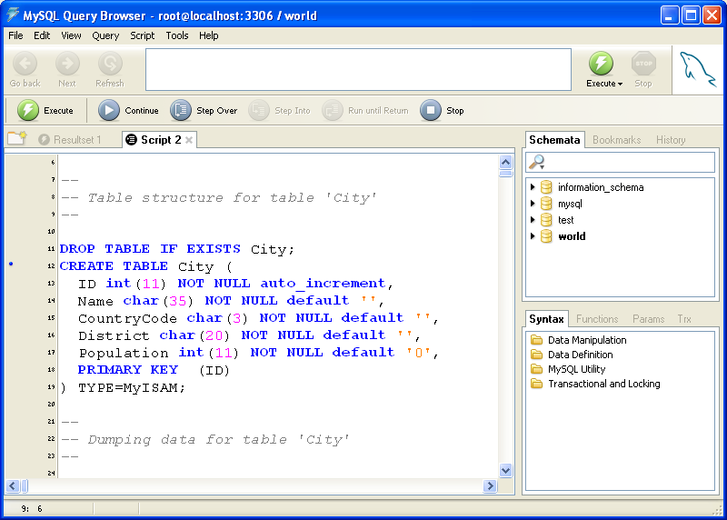Open the Execute dropdown arrow at top right
727x520 pixels.
click(x=620, y=84)
